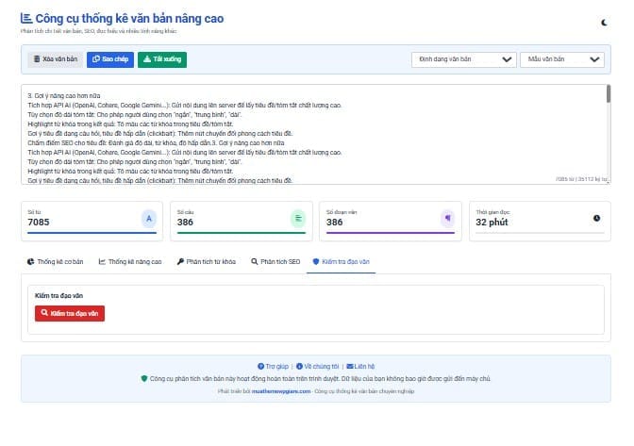Image resolution: width=634 pixels, height=446 pixels.
Task: Download using the Tải xuống button
Action: coord(162,59)
